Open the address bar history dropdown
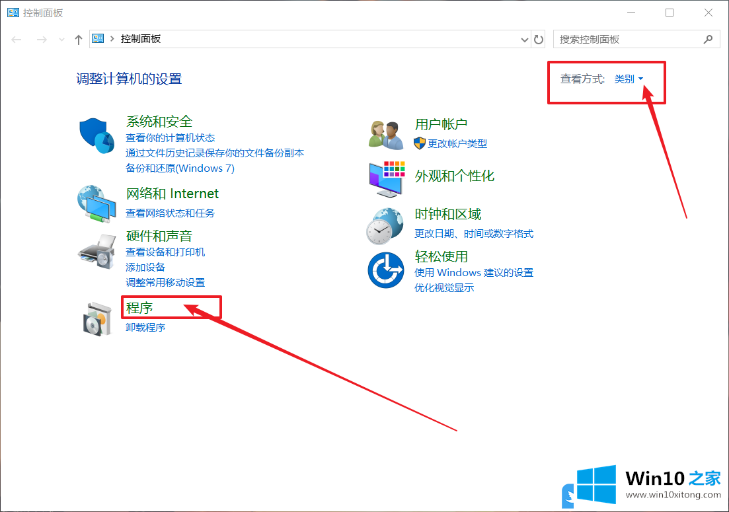 click(x=525, y=40)
